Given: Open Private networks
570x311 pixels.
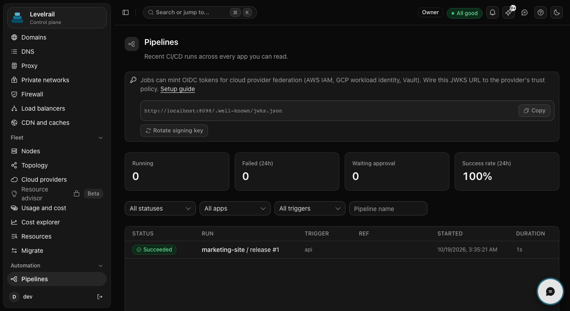Looking at the screenshot, I should [x=57, y=80].
